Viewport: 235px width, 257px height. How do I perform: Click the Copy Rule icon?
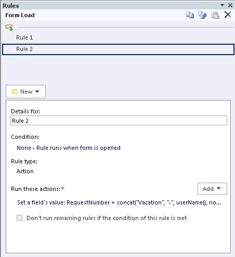coord(190,15)
